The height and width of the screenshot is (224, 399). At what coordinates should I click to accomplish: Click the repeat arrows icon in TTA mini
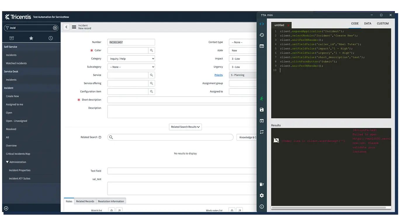coord(262,132)
